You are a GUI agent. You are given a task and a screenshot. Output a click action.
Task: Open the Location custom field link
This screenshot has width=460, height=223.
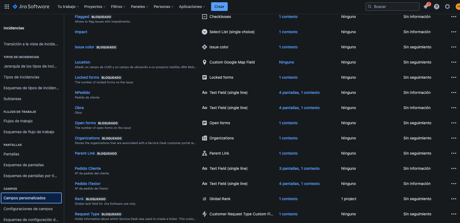coord(82,62)
